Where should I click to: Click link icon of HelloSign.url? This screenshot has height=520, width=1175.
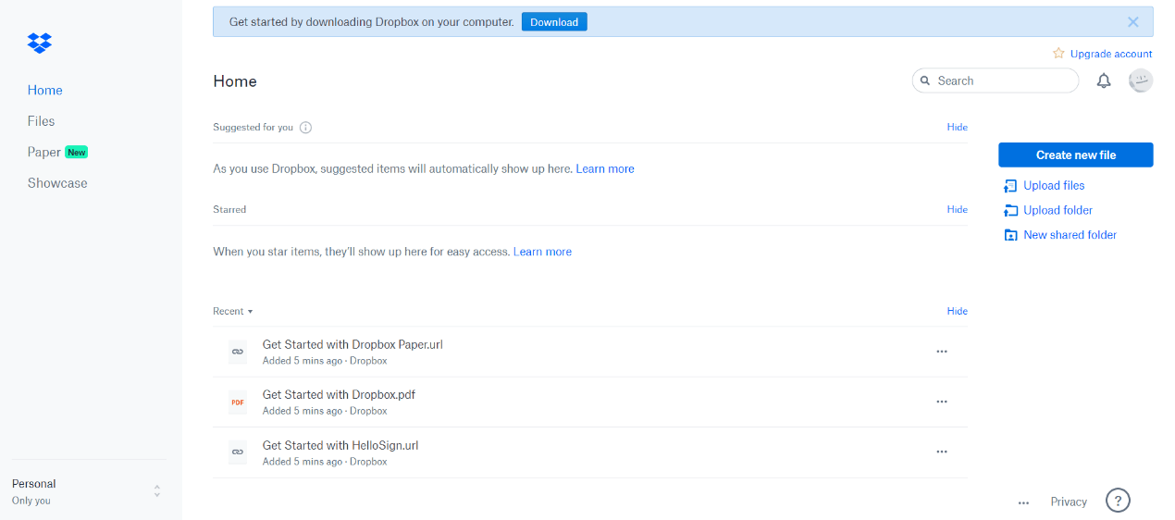tap(238, 452)
